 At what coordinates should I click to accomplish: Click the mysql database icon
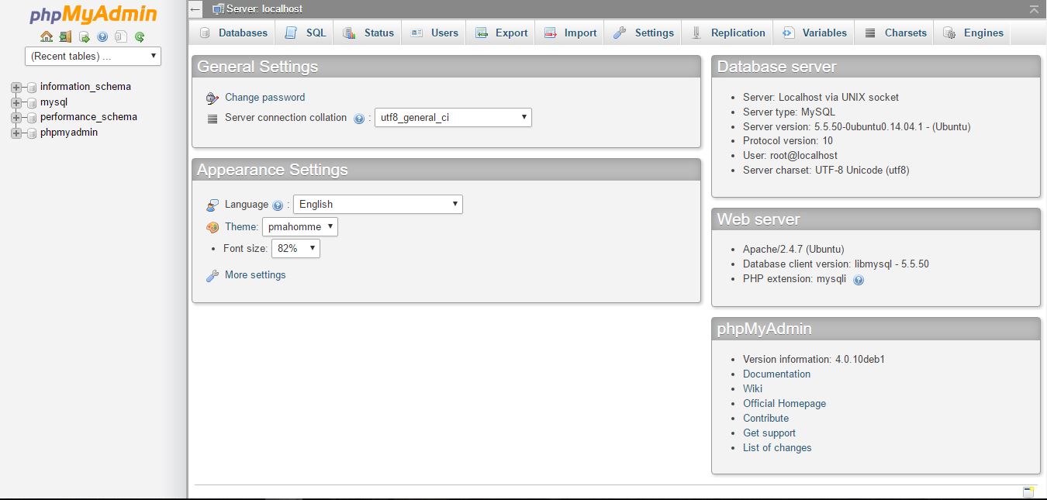coord(32,102)
